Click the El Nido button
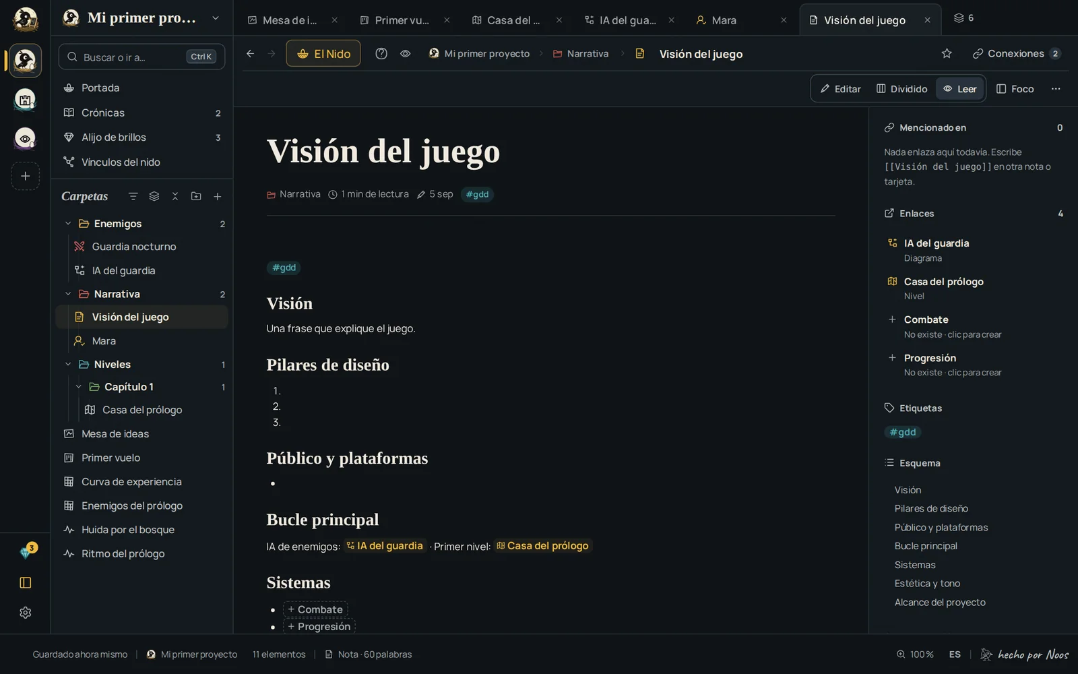This screenshot has width=1078, height=674. (323, 53)
